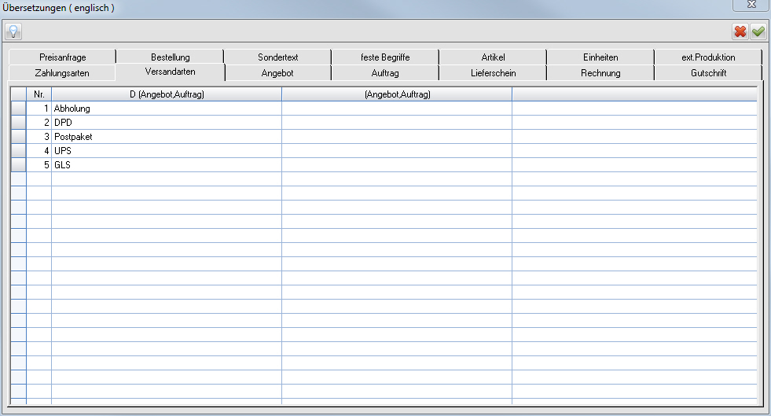Image resolution: width=771 pixels, height=416 pixels.
Task: Click the translation field for Abholung
Action: coord(397,109)
